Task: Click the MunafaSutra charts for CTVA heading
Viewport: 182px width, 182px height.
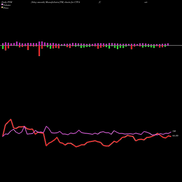Action: click(55, 2)
